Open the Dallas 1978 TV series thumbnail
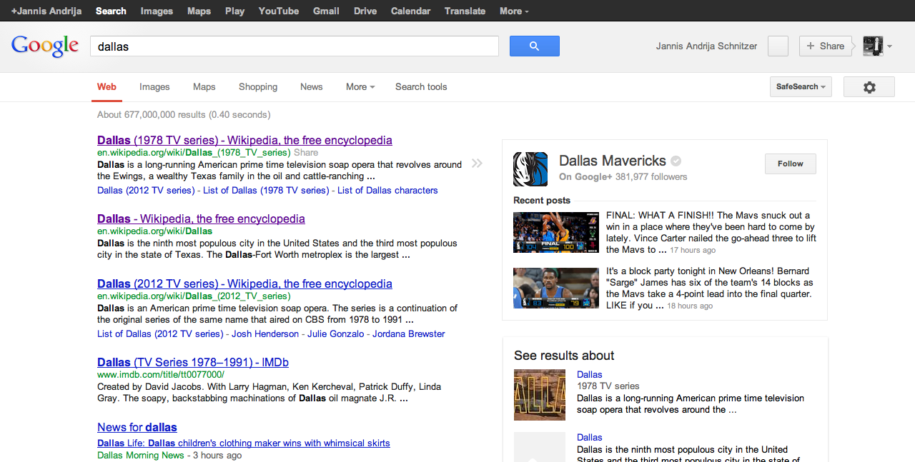The height and width of the screenshot is (462, 915). tap(540, 395)
